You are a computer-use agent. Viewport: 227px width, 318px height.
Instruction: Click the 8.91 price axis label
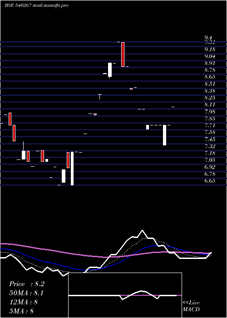[210, 63]
